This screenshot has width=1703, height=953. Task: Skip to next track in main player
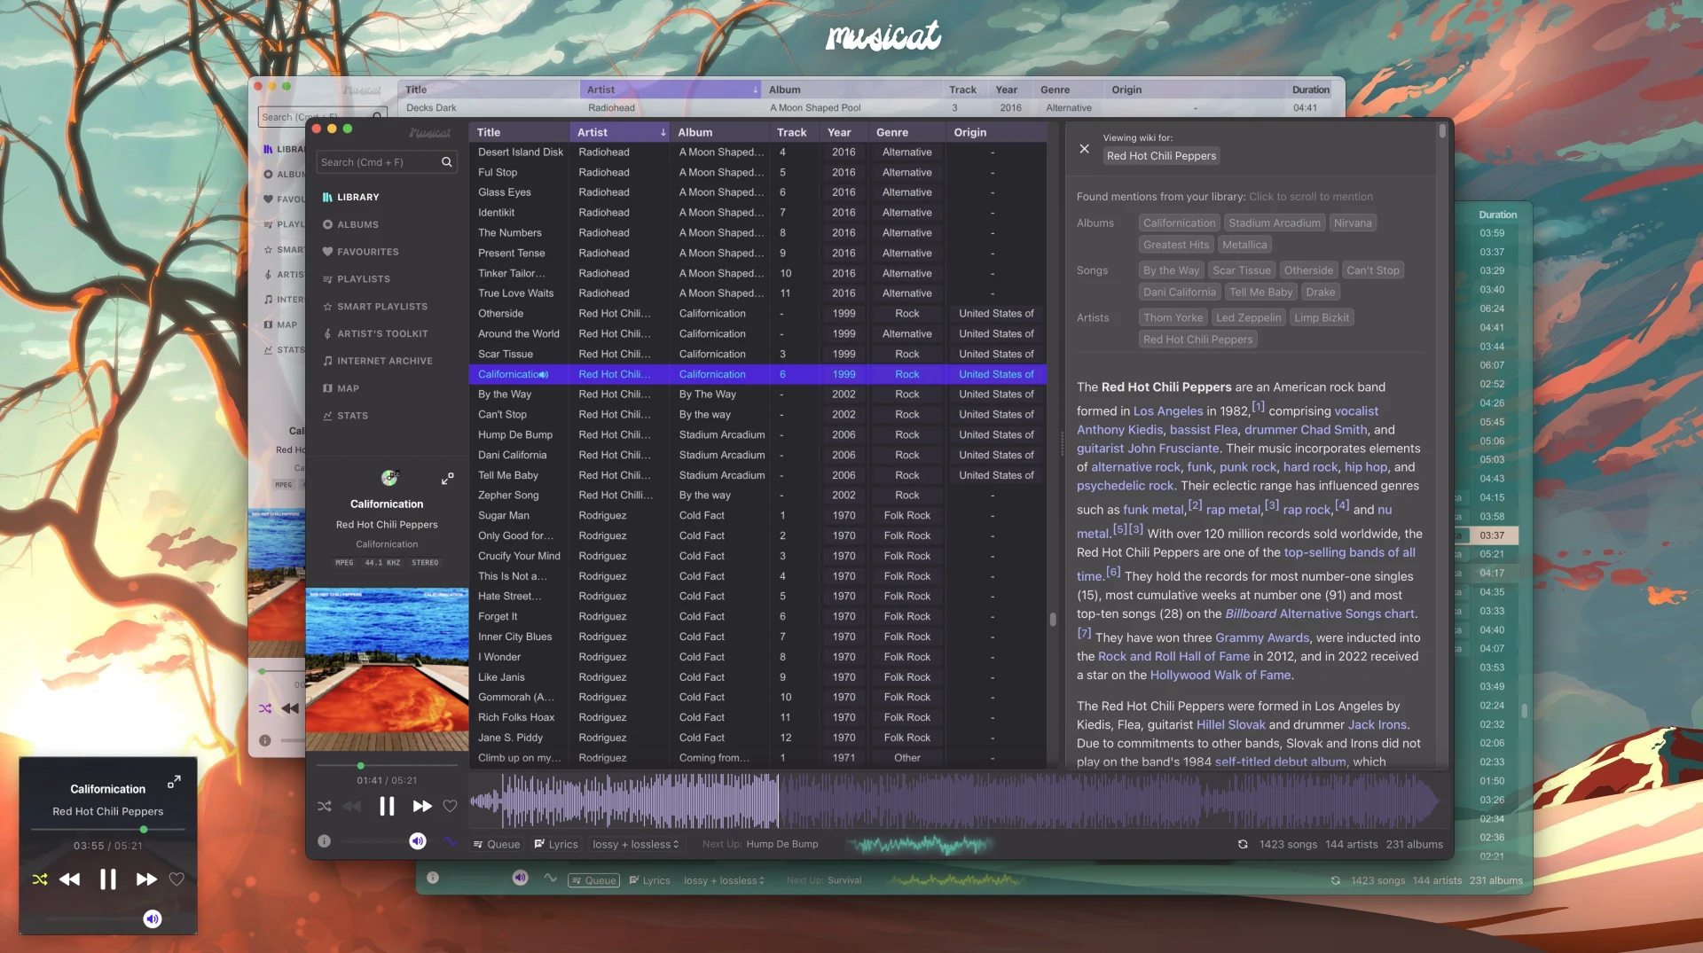[422, 806]
